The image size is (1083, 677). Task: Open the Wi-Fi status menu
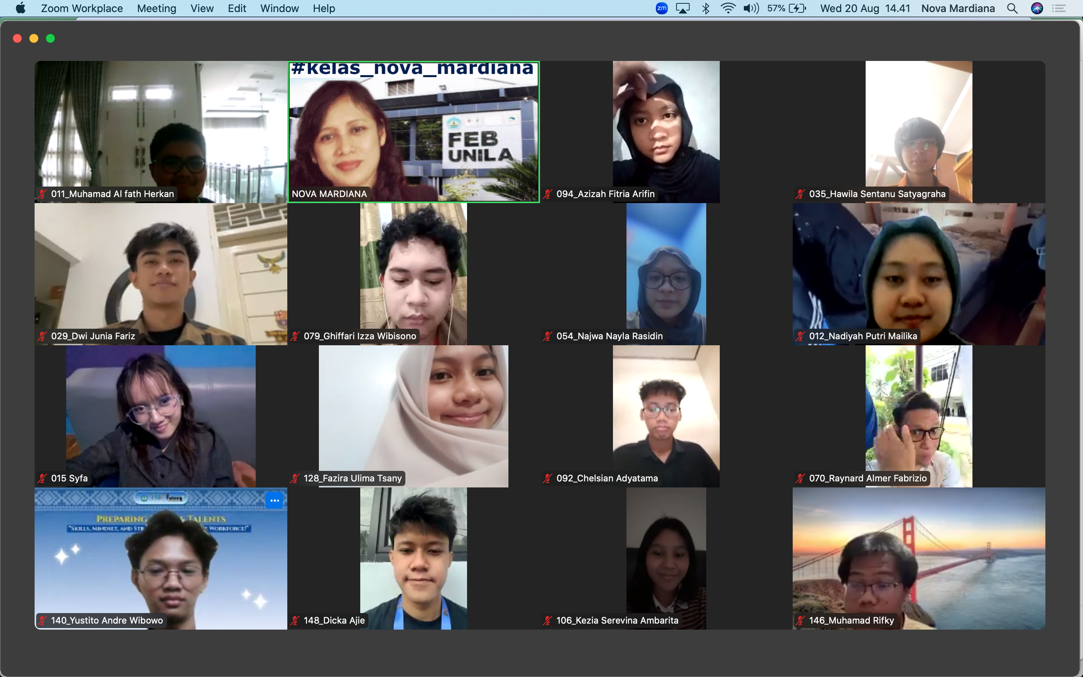click(728, 9)
